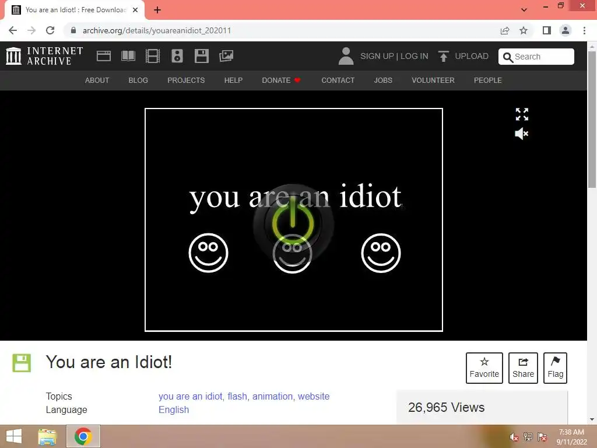Click the Favorite button
This screenshot has width=597, height=448.
pos(484,367)
